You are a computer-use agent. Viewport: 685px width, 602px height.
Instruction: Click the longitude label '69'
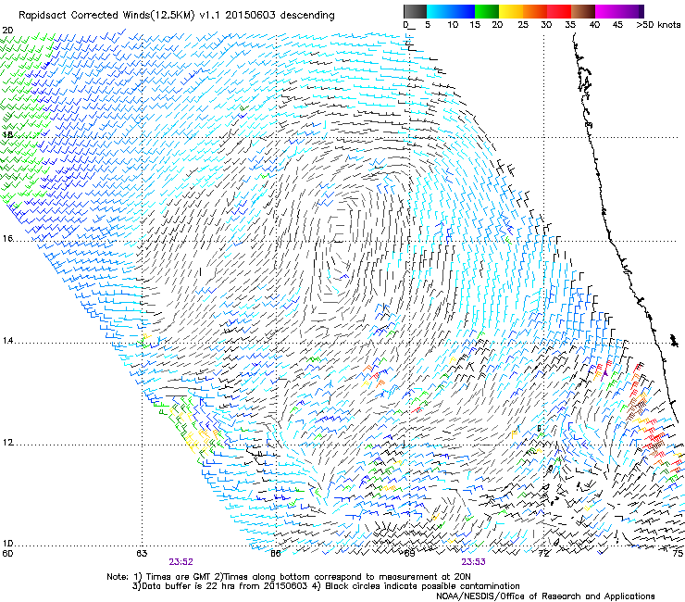(x=409, y=554)
